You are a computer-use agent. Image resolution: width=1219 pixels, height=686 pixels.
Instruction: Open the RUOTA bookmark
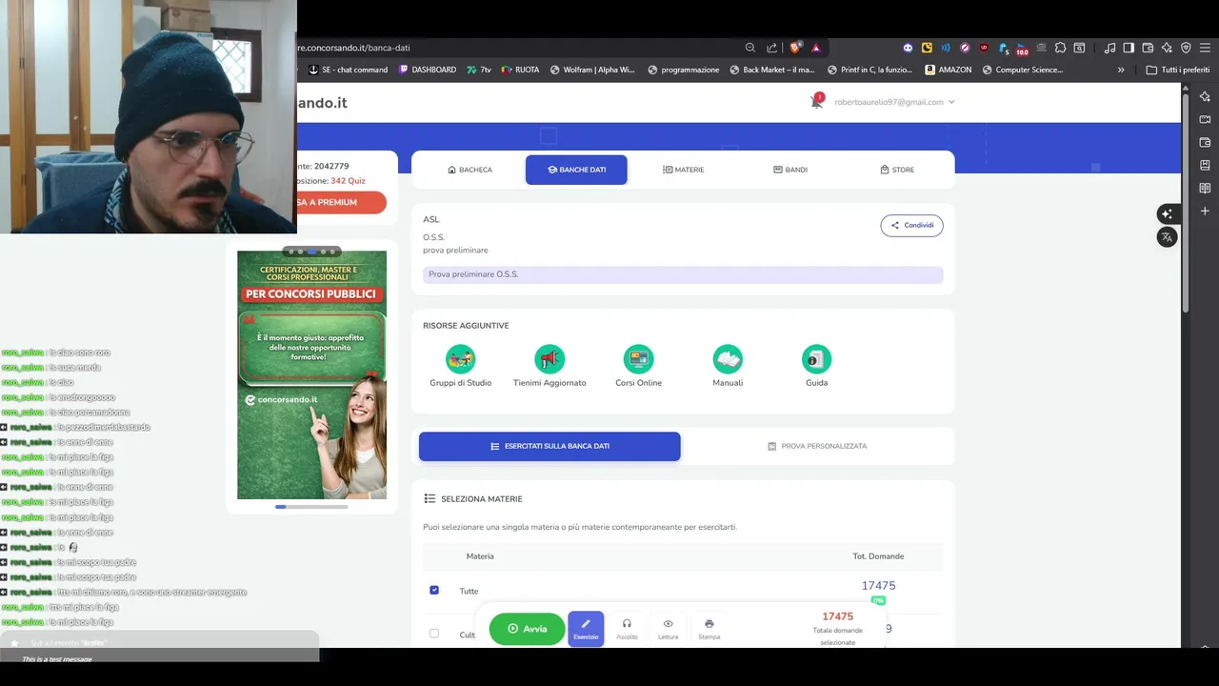[520, 70]
